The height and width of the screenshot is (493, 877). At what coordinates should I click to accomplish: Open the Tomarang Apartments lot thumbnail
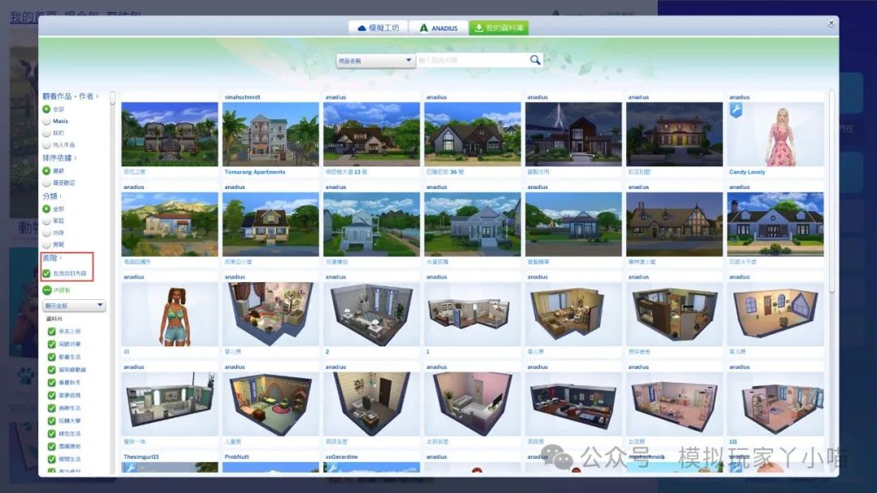pos(270,134)
